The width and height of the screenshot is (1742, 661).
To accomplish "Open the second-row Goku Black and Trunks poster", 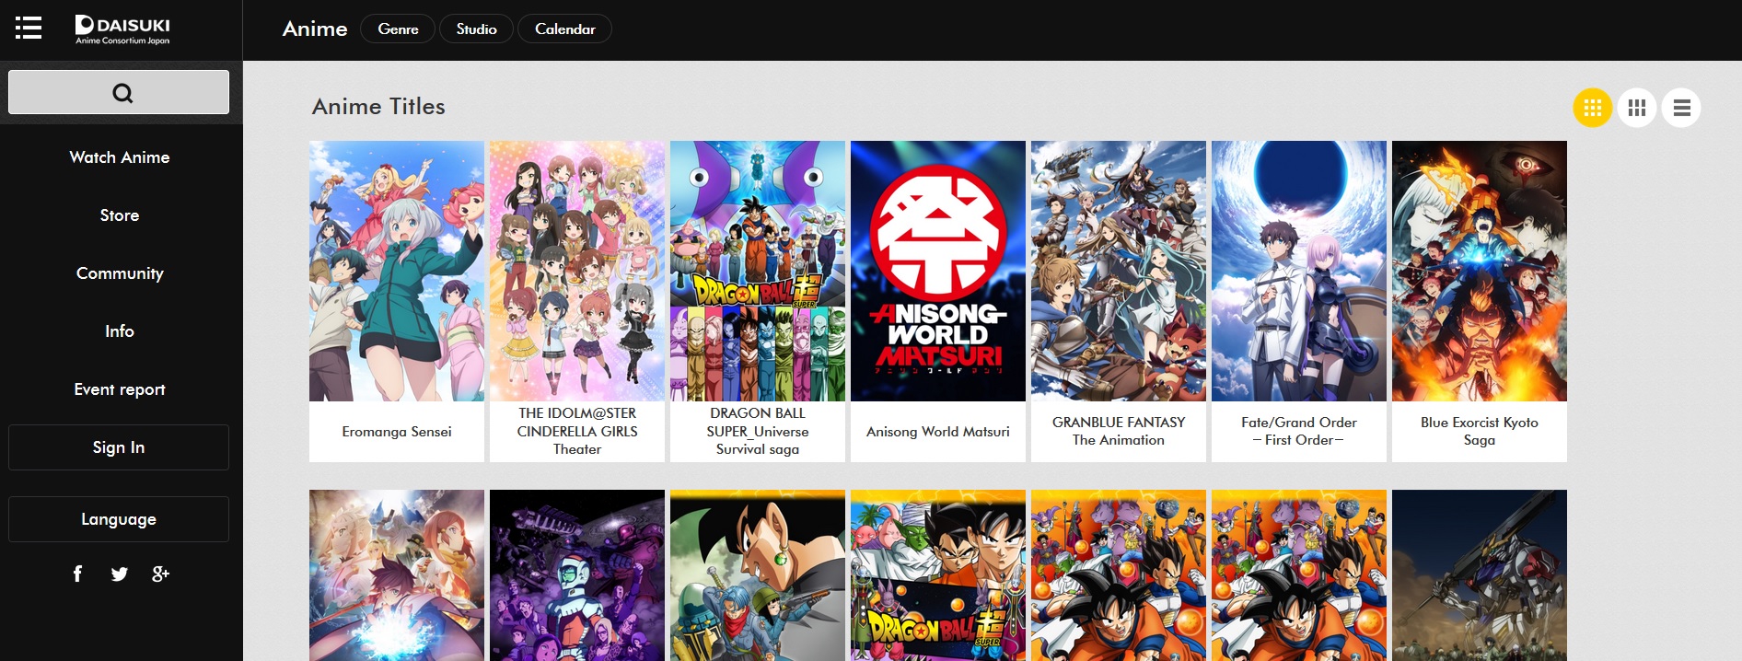I will [x=758, y=575].
